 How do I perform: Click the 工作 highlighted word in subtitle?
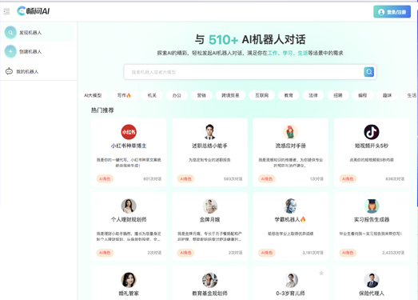[273, 53]
